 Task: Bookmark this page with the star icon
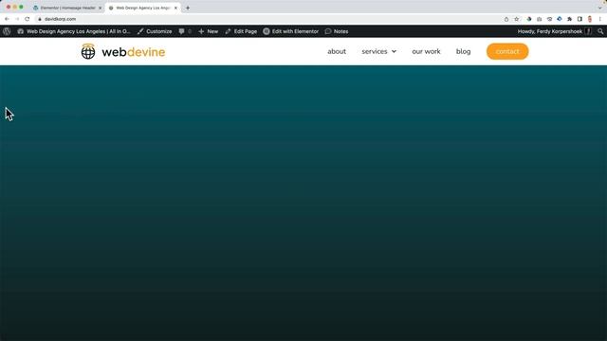(516, 19)
